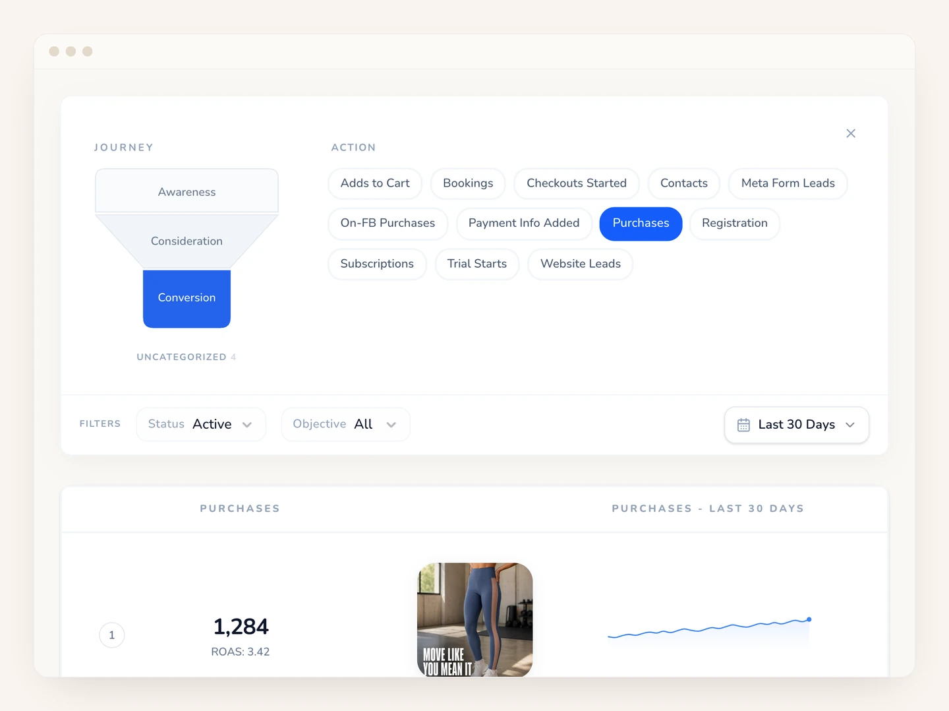Toggle the Contacts action chip
Image resolution: width=949 pixels, height=711 pixels.
click(x=684, y=183)
